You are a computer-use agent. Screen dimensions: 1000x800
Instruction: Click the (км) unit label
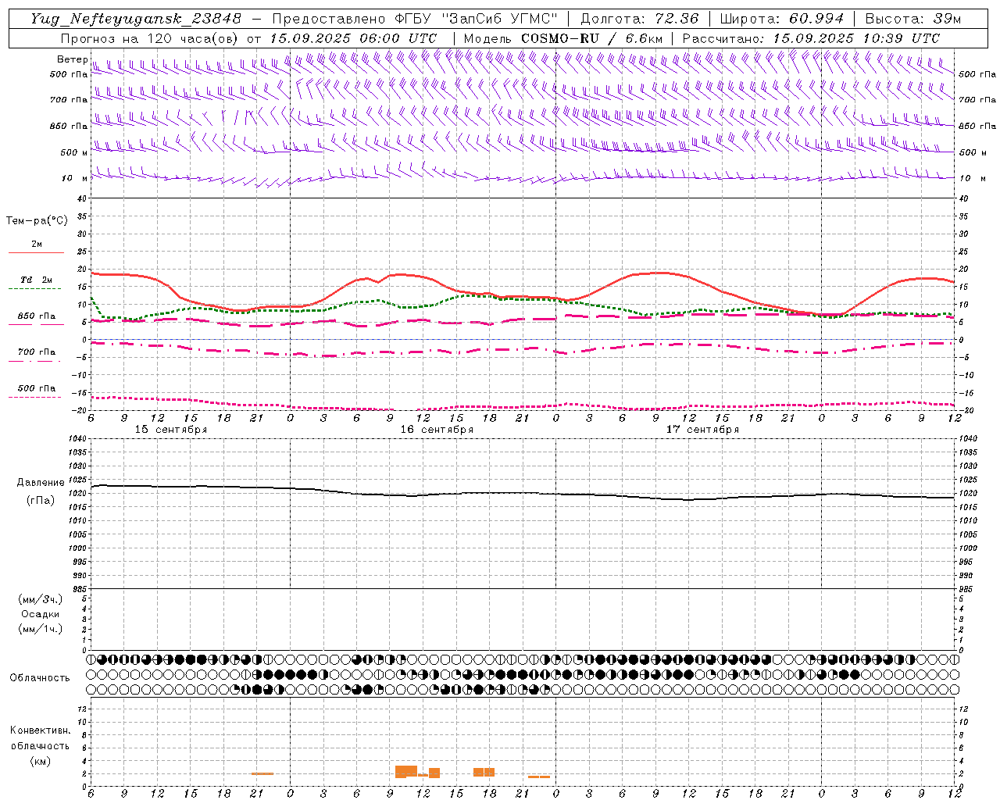point(40,761)
